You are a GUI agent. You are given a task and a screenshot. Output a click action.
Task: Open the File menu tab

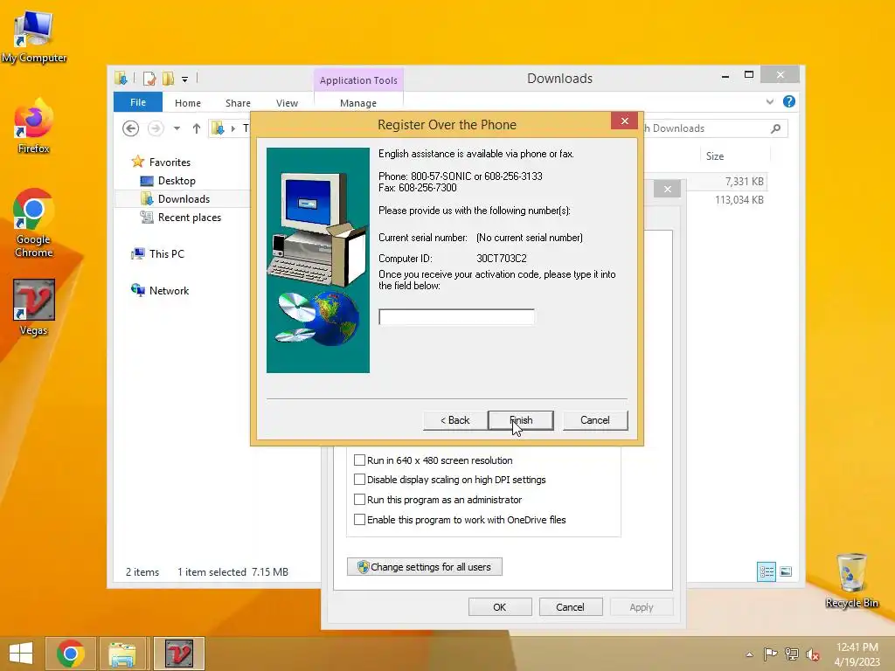click(x=137, y=102)
